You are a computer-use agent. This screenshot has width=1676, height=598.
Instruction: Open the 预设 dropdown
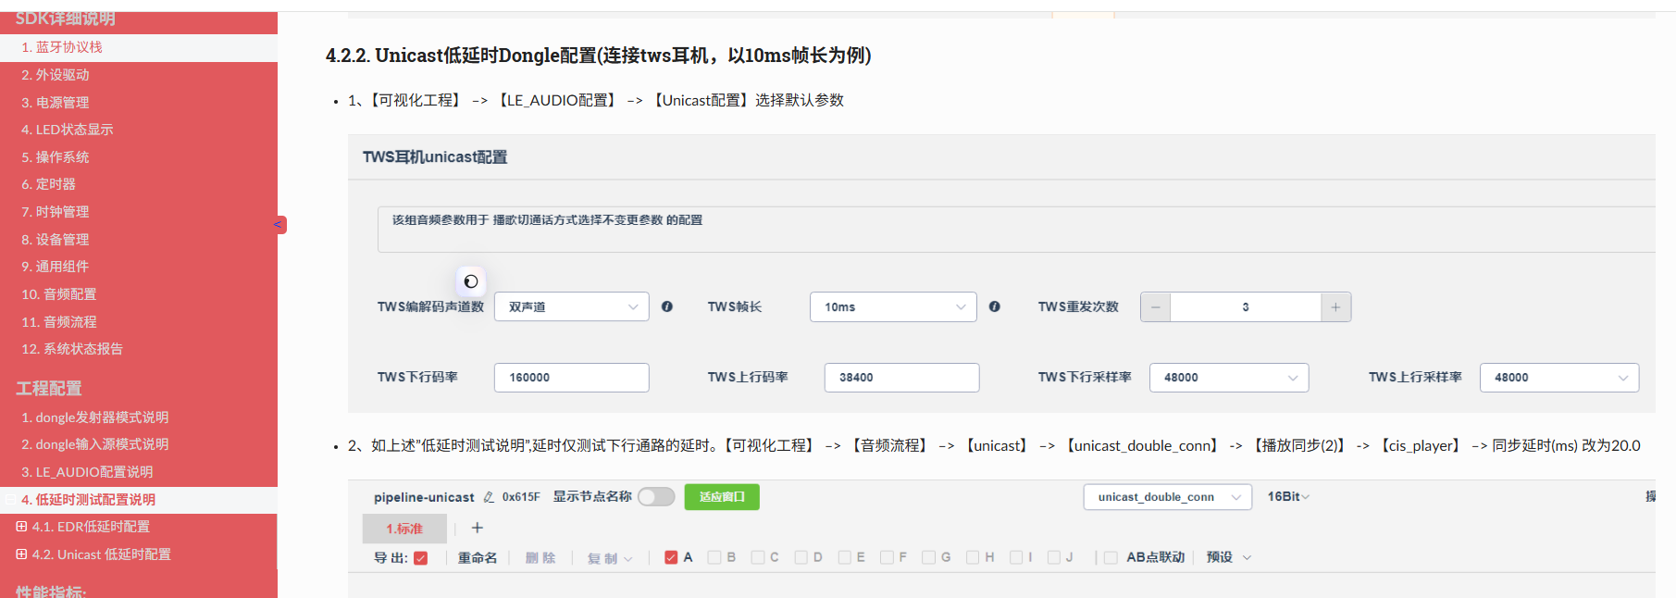click(1228, 557)
